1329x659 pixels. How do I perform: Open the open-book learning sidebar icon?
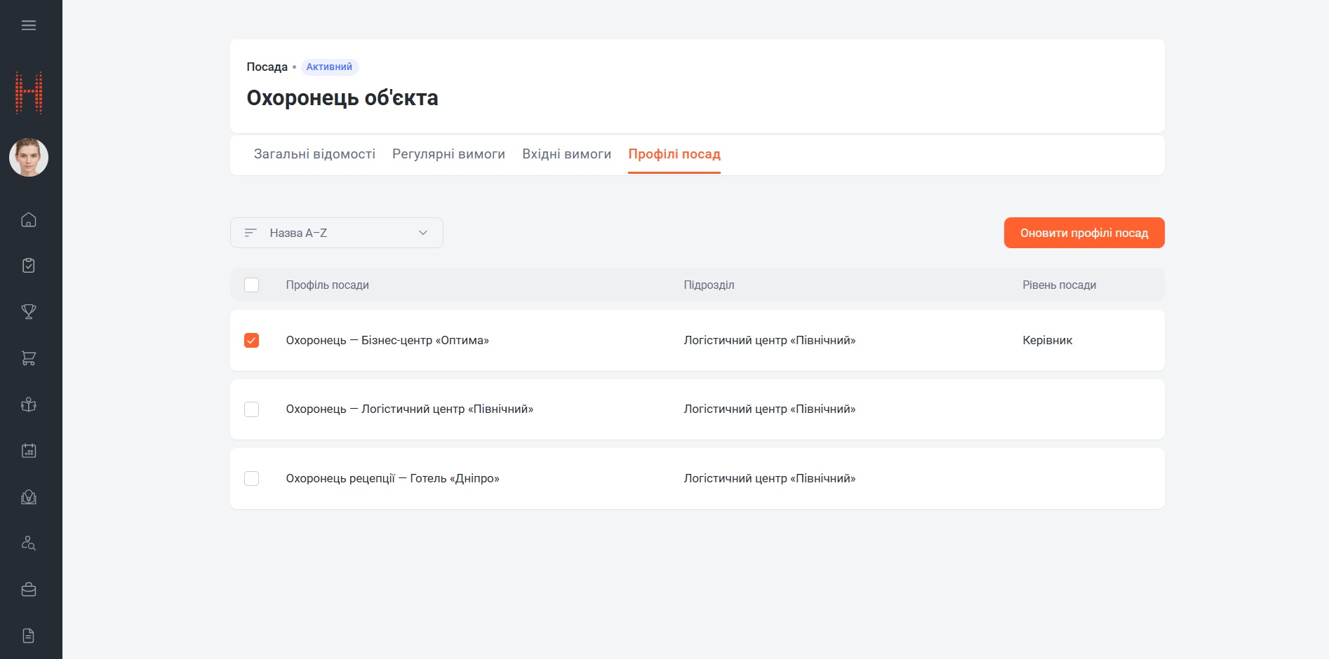coord(29,497)
